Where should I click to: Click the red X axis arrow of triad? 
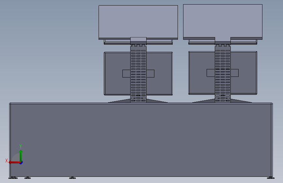[x=14, y=162]
